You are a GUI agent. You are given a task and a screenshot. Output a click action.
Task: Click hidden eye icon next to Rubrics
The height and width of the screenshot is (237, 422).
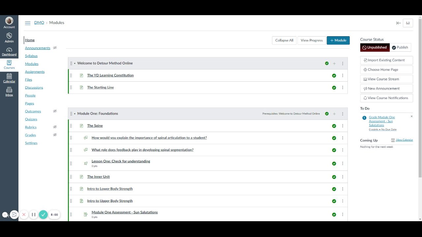(x=55, y=127)
